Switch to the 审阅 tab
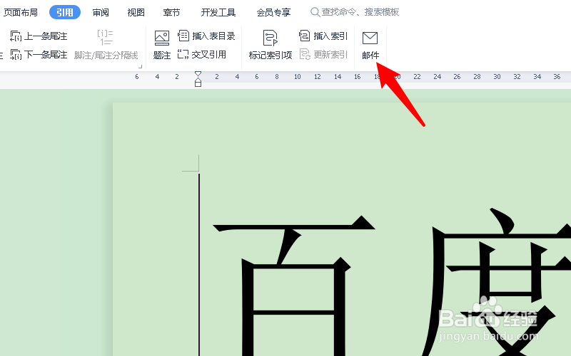The width and height of the screenshot is (571, 356). tap(101, 12)
